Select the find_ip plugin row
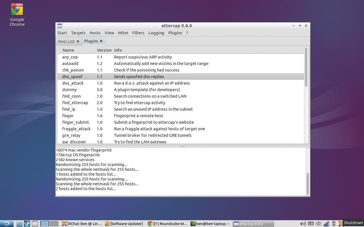This screenshot has height=227, width=364. 181,109
